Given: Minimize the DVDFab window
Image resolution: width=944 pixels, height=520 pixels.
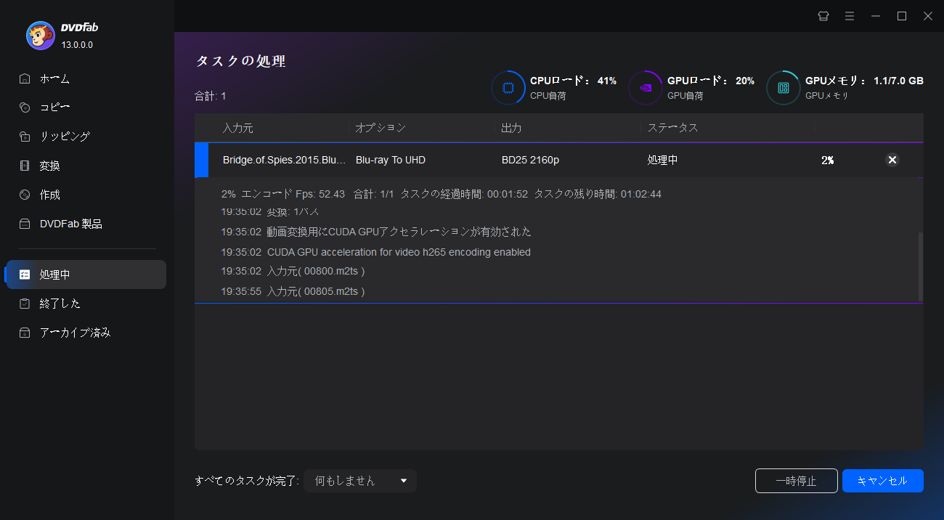Looking at the screenshot, I should pyautogui.click(x=876, y=16).
